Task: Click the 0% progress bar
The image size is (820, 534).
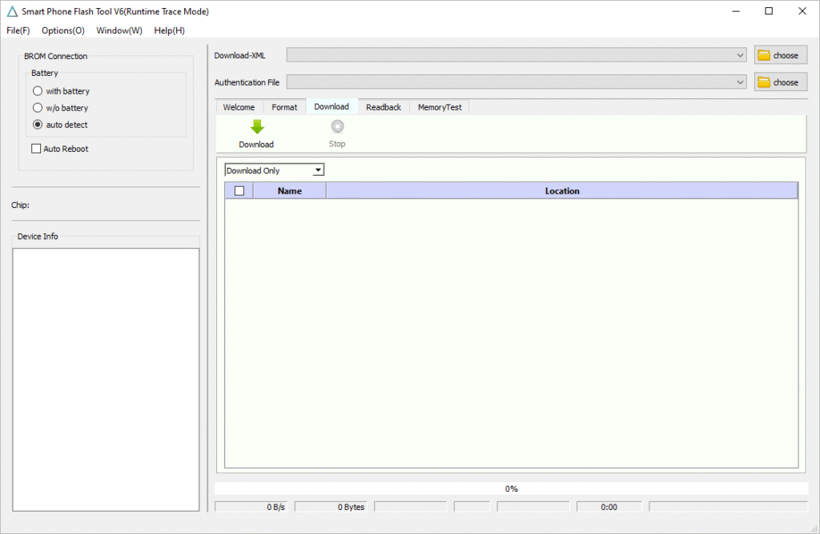Action: point(511,488)
